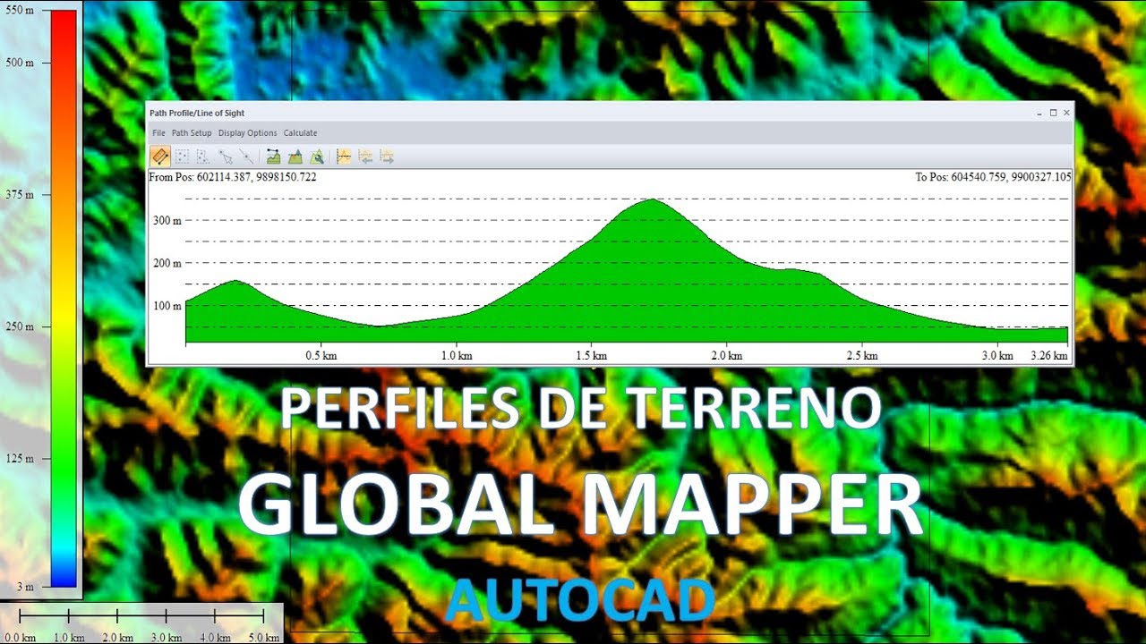Open the terrain icon with wrench settings

(317, 157)
